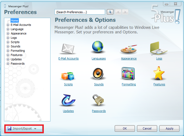Click the Updates blue arrow icon

tap(68, 100)
